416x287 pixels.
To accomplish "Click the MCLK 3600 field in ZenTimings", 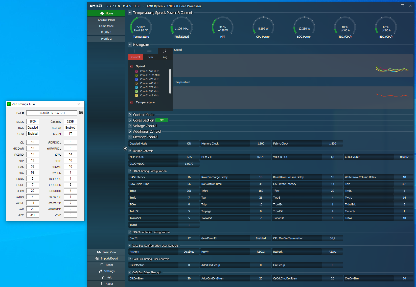I will coord(33,122).
